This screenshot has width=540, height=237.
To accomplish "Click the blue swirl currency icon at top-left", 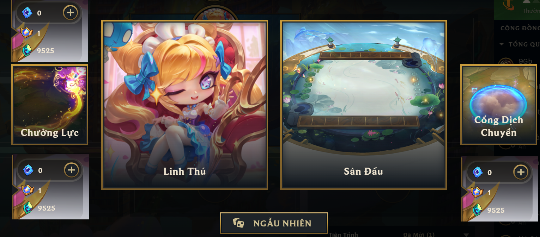I will tap(27, 13).
